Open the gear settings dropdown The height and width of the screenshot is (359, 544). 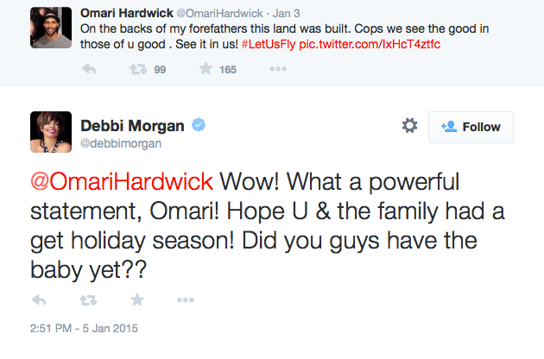point(410,125)
